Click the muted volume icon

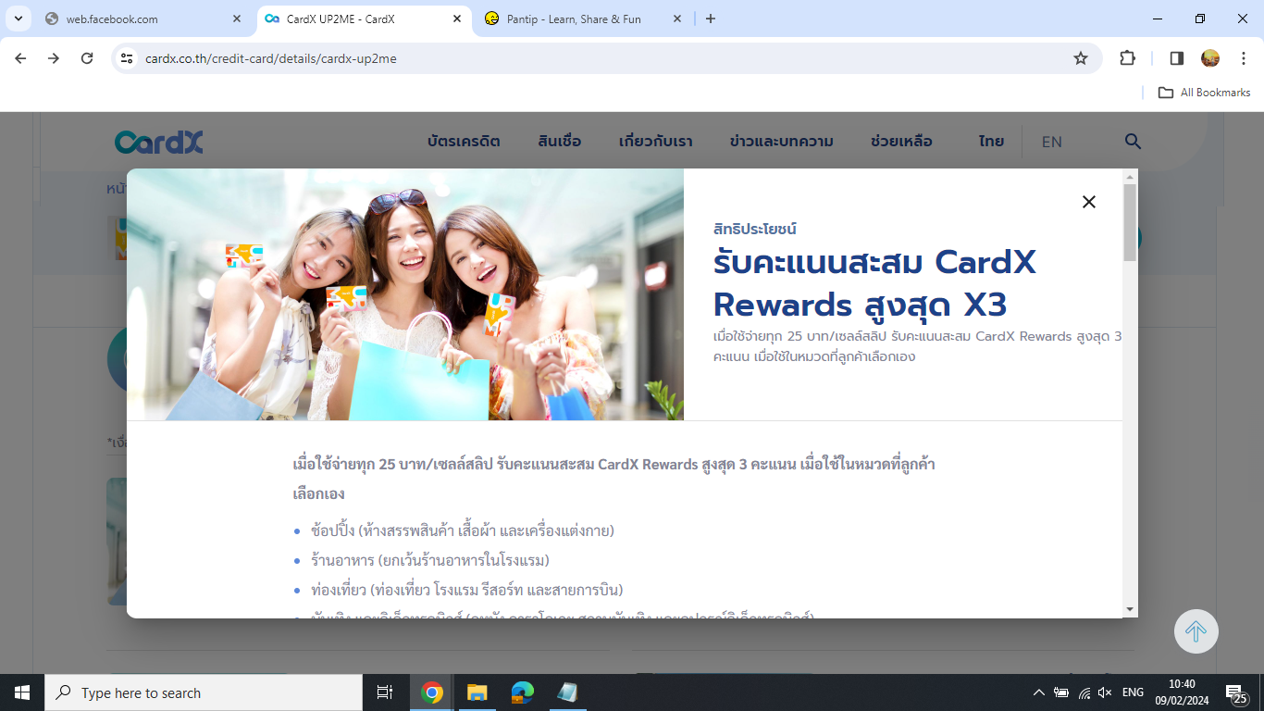(x=1105, y=692)
